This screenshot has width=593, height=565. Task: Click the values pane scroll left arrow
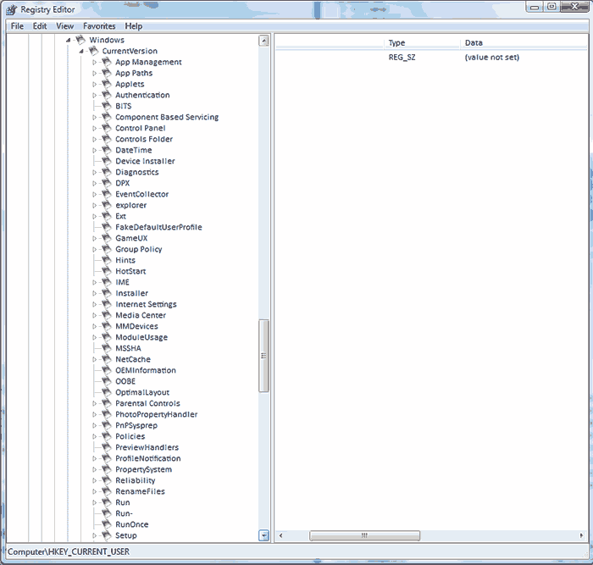tap(280, 535)
